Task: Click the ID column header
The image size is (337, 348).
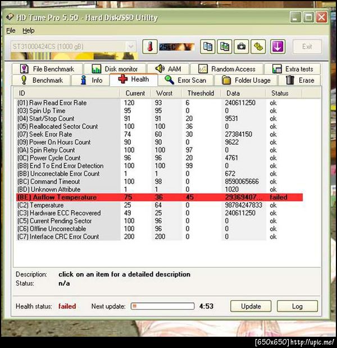Action: (x=67, y=93)
